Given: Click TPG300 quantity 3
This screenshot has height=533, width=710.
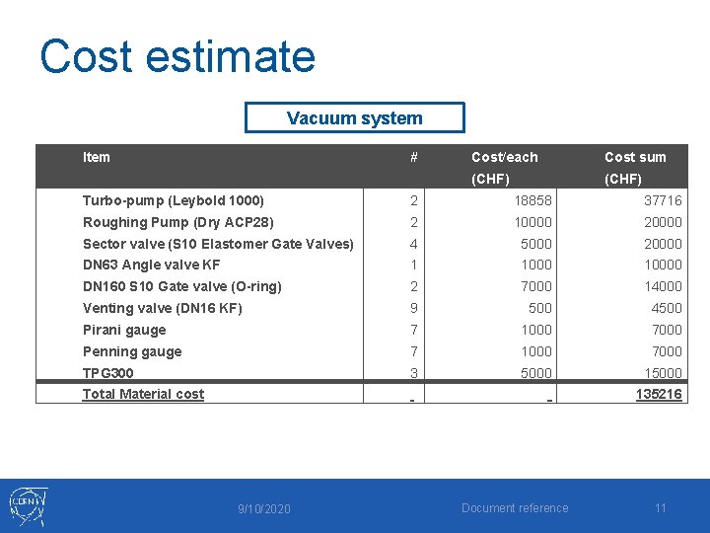Looking at the screenshot, I should pos(413,373).
